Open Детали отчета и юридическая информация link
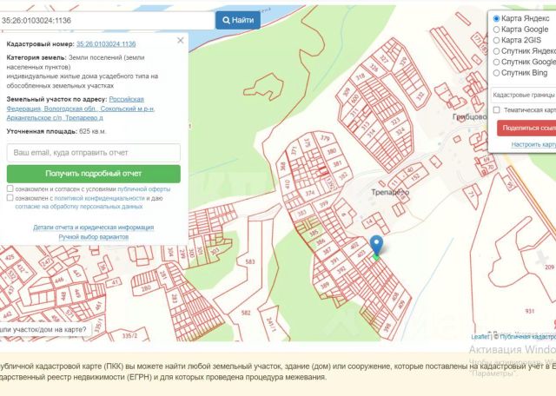The image size is (556, 396). coord(94,228)
